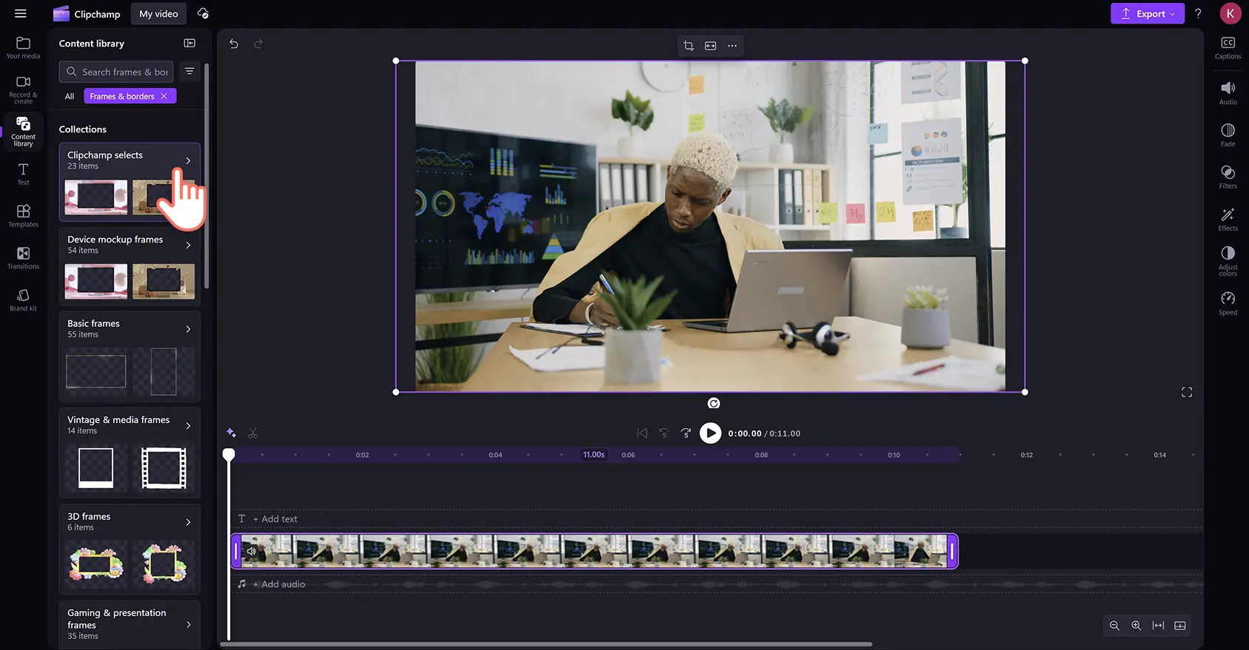Click the horizontal timeline scrollbar
Image resolution: width=1249 pixels, height=650 pixels.
(x=546, y=644)
